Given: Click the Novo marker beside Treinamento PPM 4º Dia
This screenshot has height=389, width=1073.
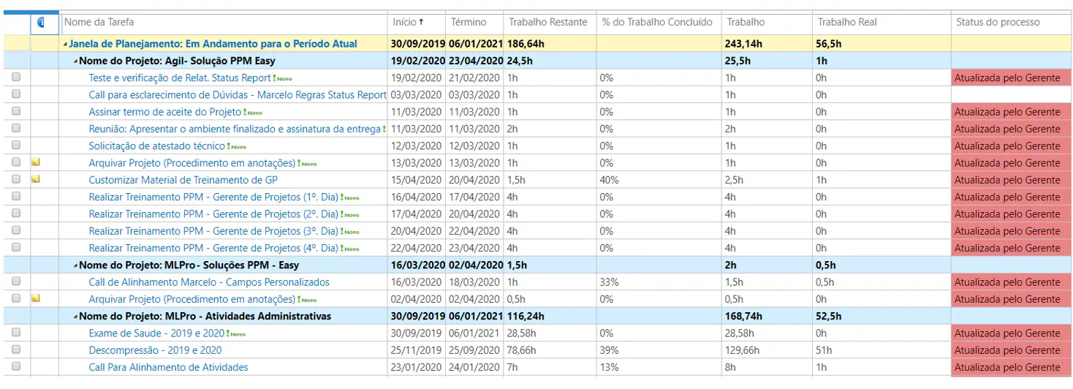Looking at the screenshot, I should (349, 249).
